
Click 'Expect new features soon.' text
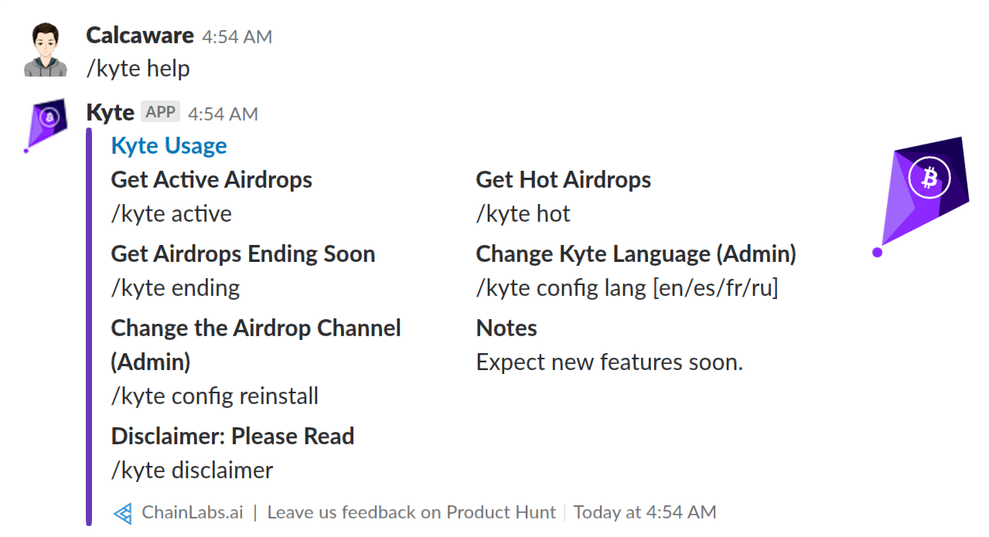coord(609,362)
